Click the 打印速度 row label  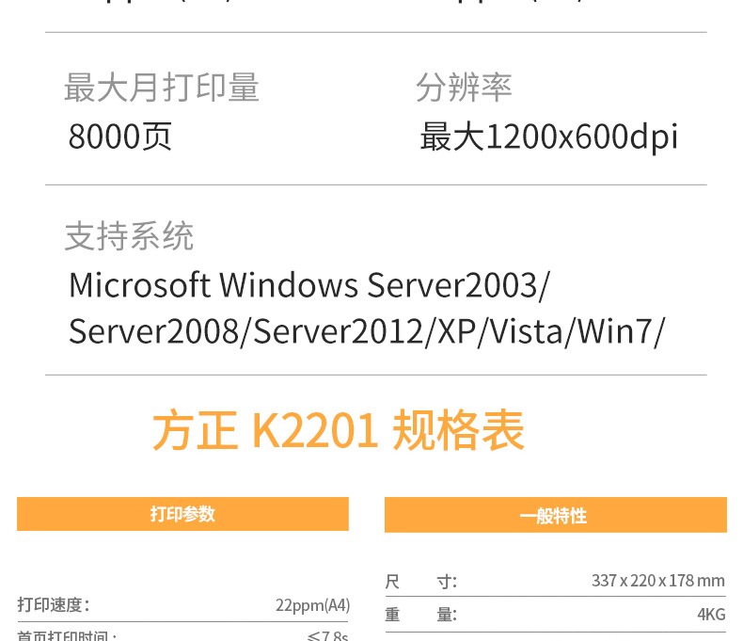pyautogui.click(x=54, y=605)
